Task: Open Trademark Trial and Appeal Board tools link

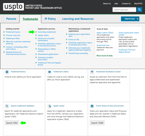Action: tap(127, 51)
